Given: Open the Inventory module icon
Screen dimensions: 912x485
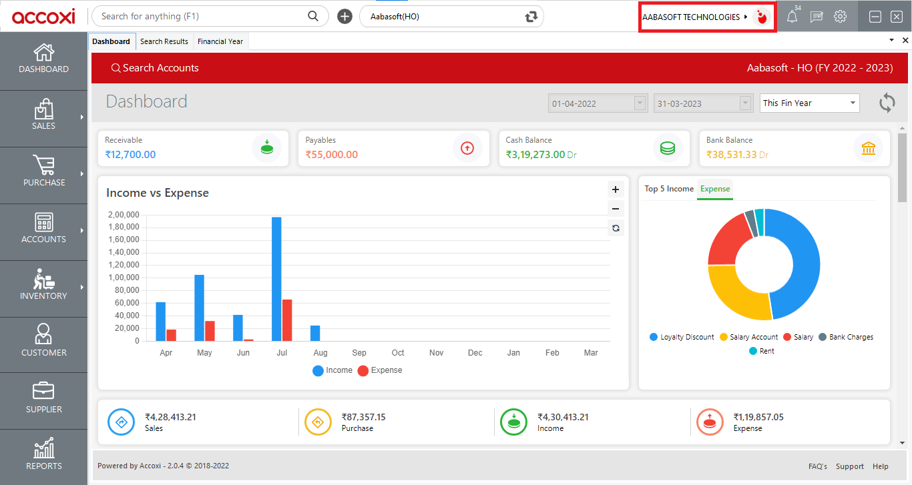Looking at the screenshot, I should click(44, 279).
